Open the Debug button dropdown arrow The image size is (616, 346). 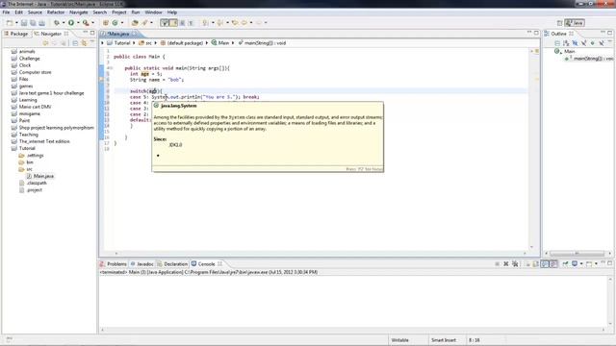[64, 23]
